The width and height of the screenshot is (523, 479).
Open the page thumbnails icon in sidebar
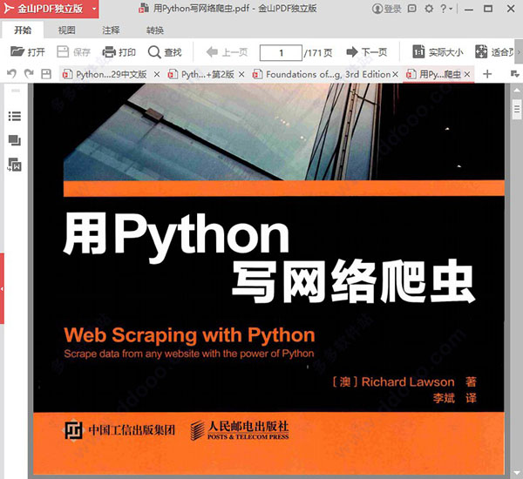(14, 140)
